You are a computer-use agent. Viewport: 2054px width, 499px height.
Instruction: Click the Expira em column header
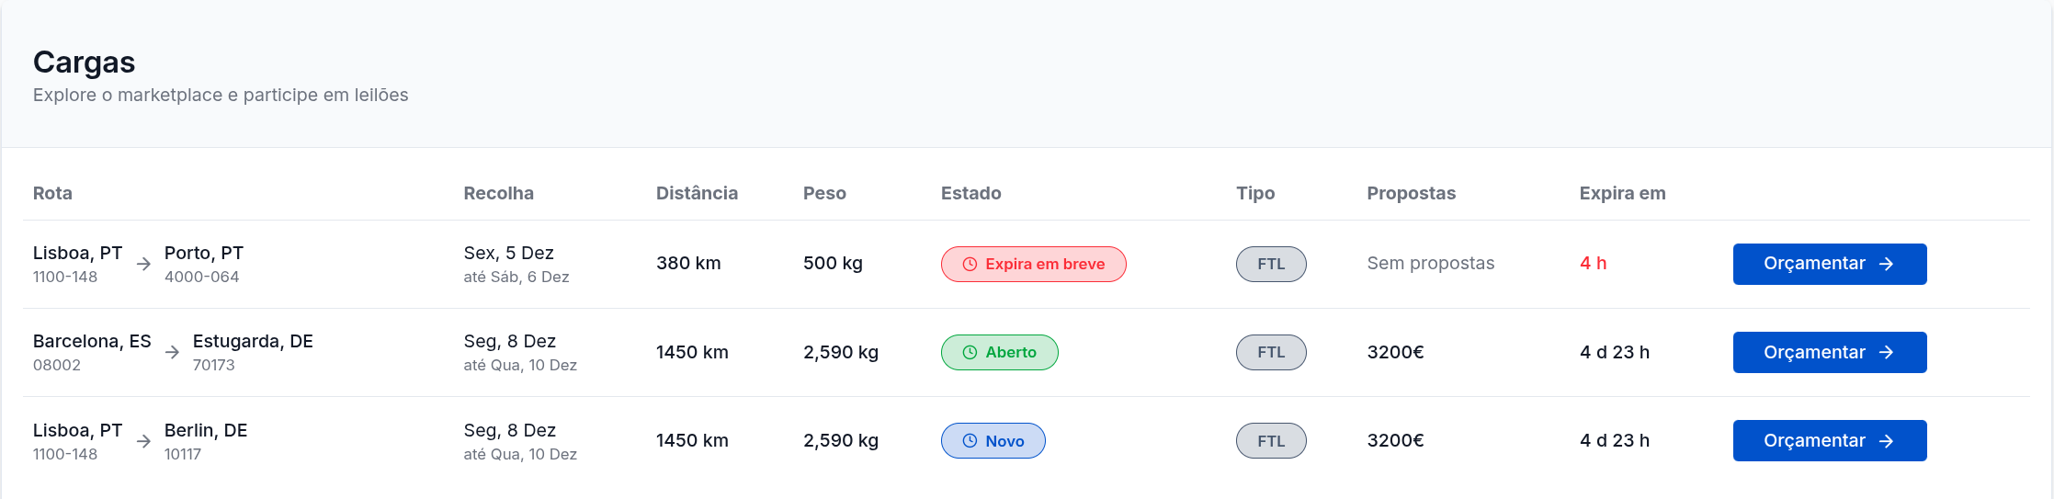tap(1622, 193)
